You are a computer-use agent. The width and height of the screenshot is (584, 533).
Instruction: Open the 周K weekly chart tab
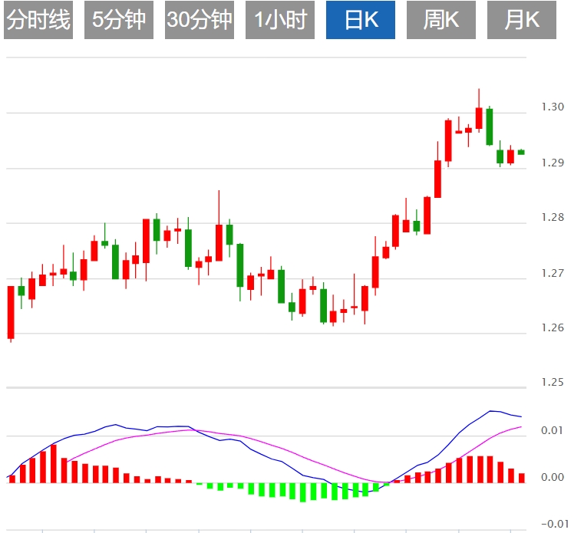[x=441, y=20]
